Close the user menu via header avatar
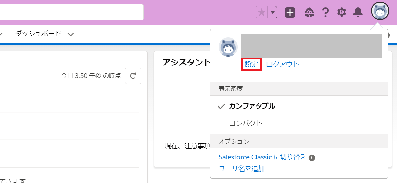Screen dimensions: 397x183 (380, 11)
